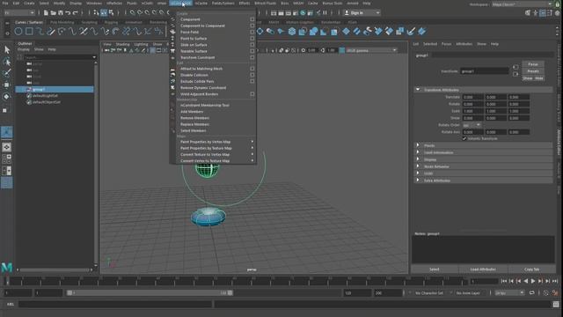Click the MEL command line input
The image size is (563, 317).
[115, 305]
